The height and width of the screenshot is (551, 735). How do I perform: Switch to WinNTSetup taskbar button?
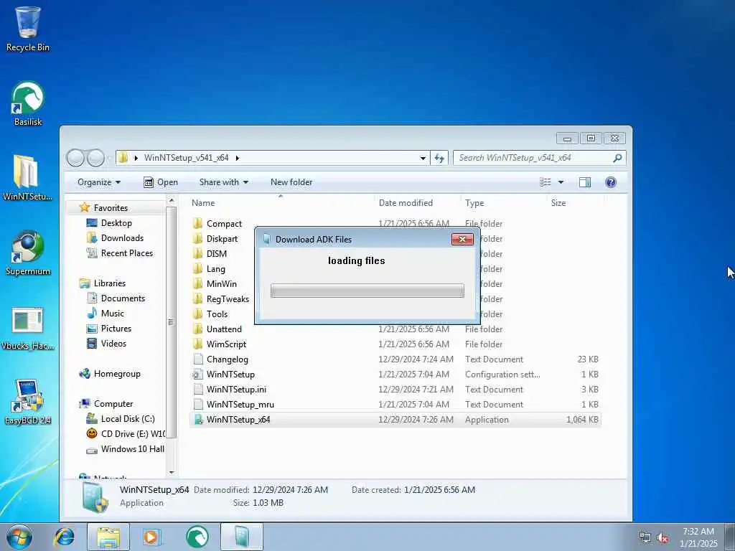tap(241, 537)
